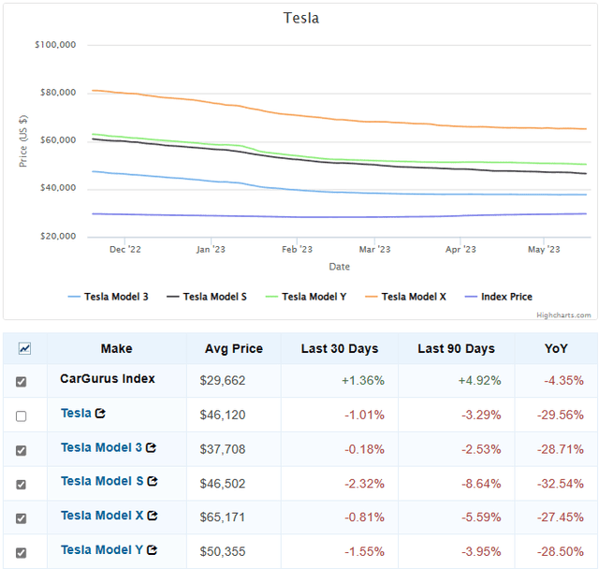Image resolution: width=599 pixels, height=569 pixels.
Task: Open external link icon beside Tesla Model Y
Action: [152, 550]
